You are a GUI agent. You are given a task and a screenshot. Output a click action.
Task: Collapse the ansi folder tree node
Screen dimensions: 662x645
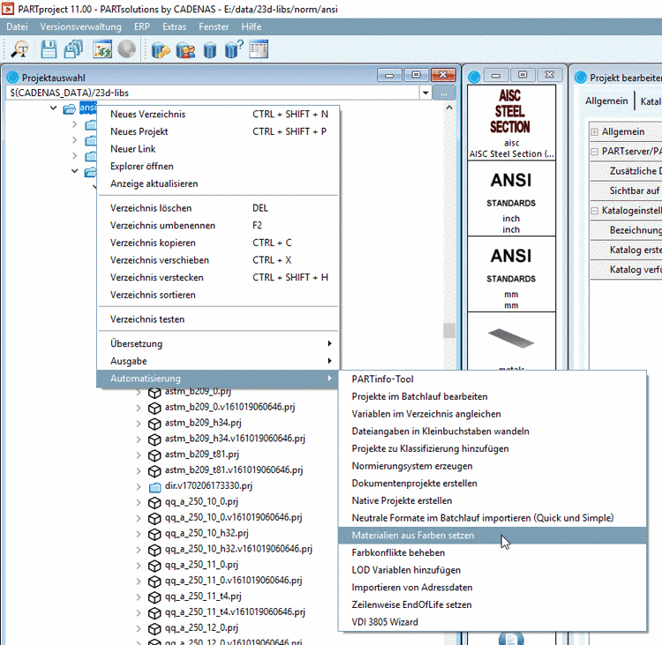pyautogui.click(x=53, y=108)
